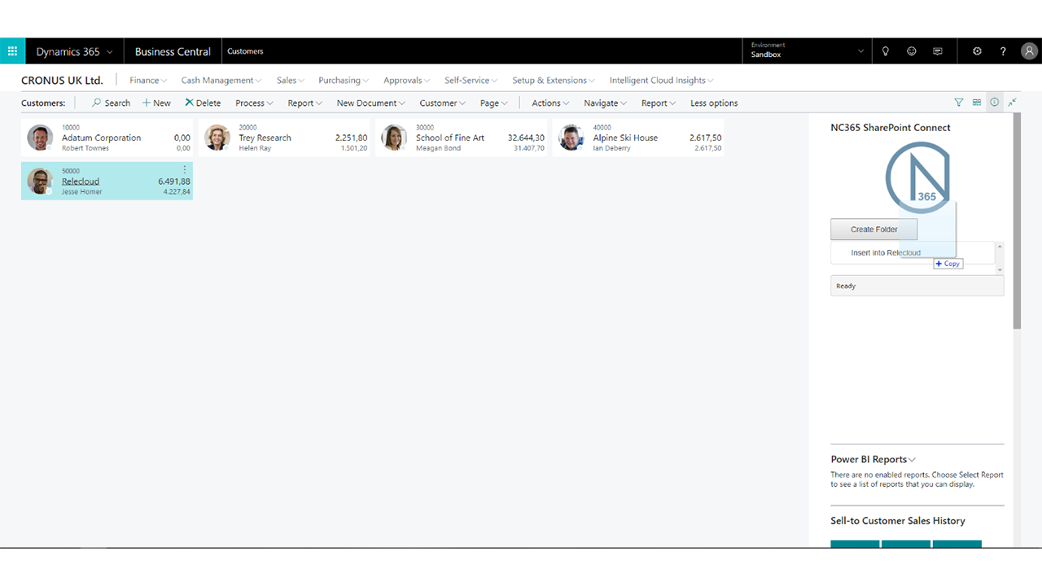Open the Self-Service menu
Image resolution: width=1042 pixels, height=586 pixels.
click(471, 81)
